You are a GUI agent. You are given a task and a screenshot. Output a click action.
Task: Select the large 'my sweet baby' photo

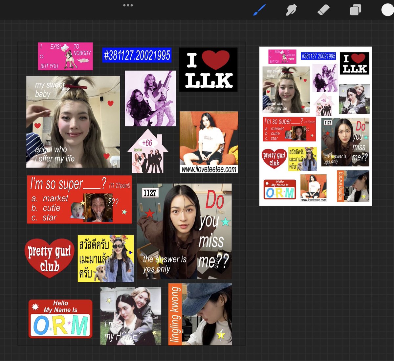73,122
